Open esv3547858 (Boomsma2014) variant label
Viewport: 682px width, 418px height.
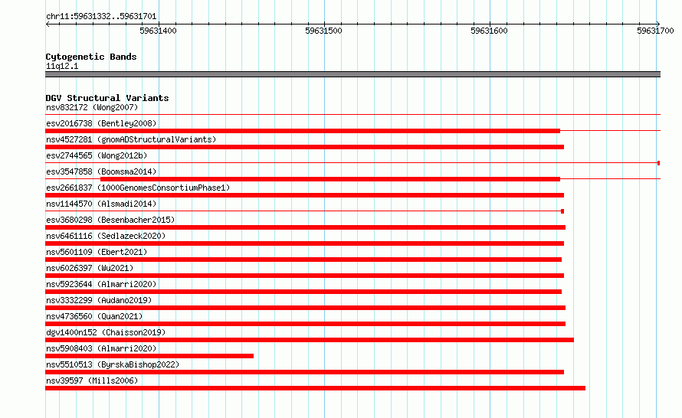pos(101,171)
